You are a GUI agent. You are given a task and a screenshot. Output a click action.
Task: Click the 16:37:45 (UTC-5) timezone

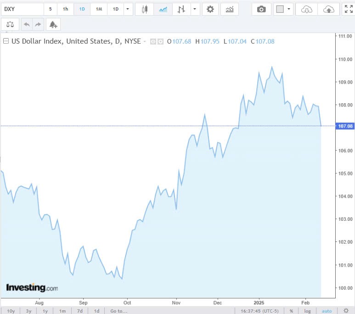point(259,311)
